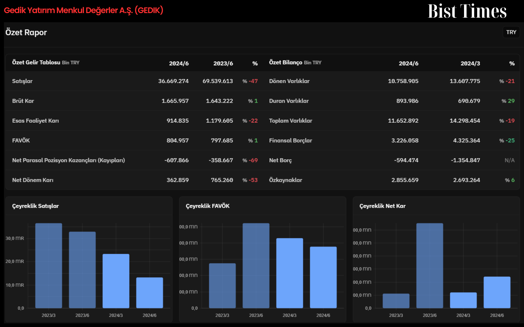This screenshot has width=524, height=327.
Task: Select Özkaynaklar value 2.855.659
Action: pos(405,180)
